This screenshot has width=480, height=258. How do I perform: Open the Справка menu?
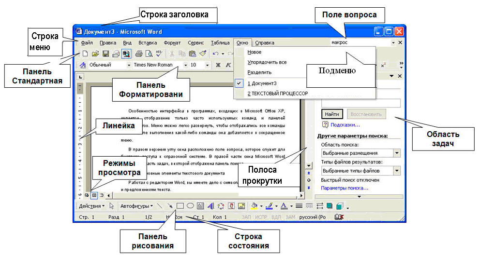[x=265, y=43]
